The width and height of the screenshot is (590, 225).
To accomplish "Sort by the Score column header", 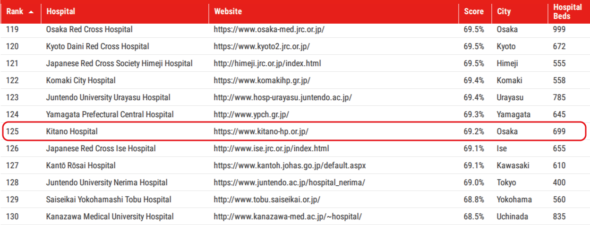I will click(x=474, y=11).
